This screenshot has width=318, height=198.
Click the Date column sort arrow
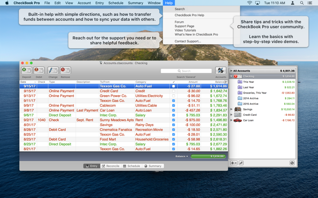click(35, 82)
